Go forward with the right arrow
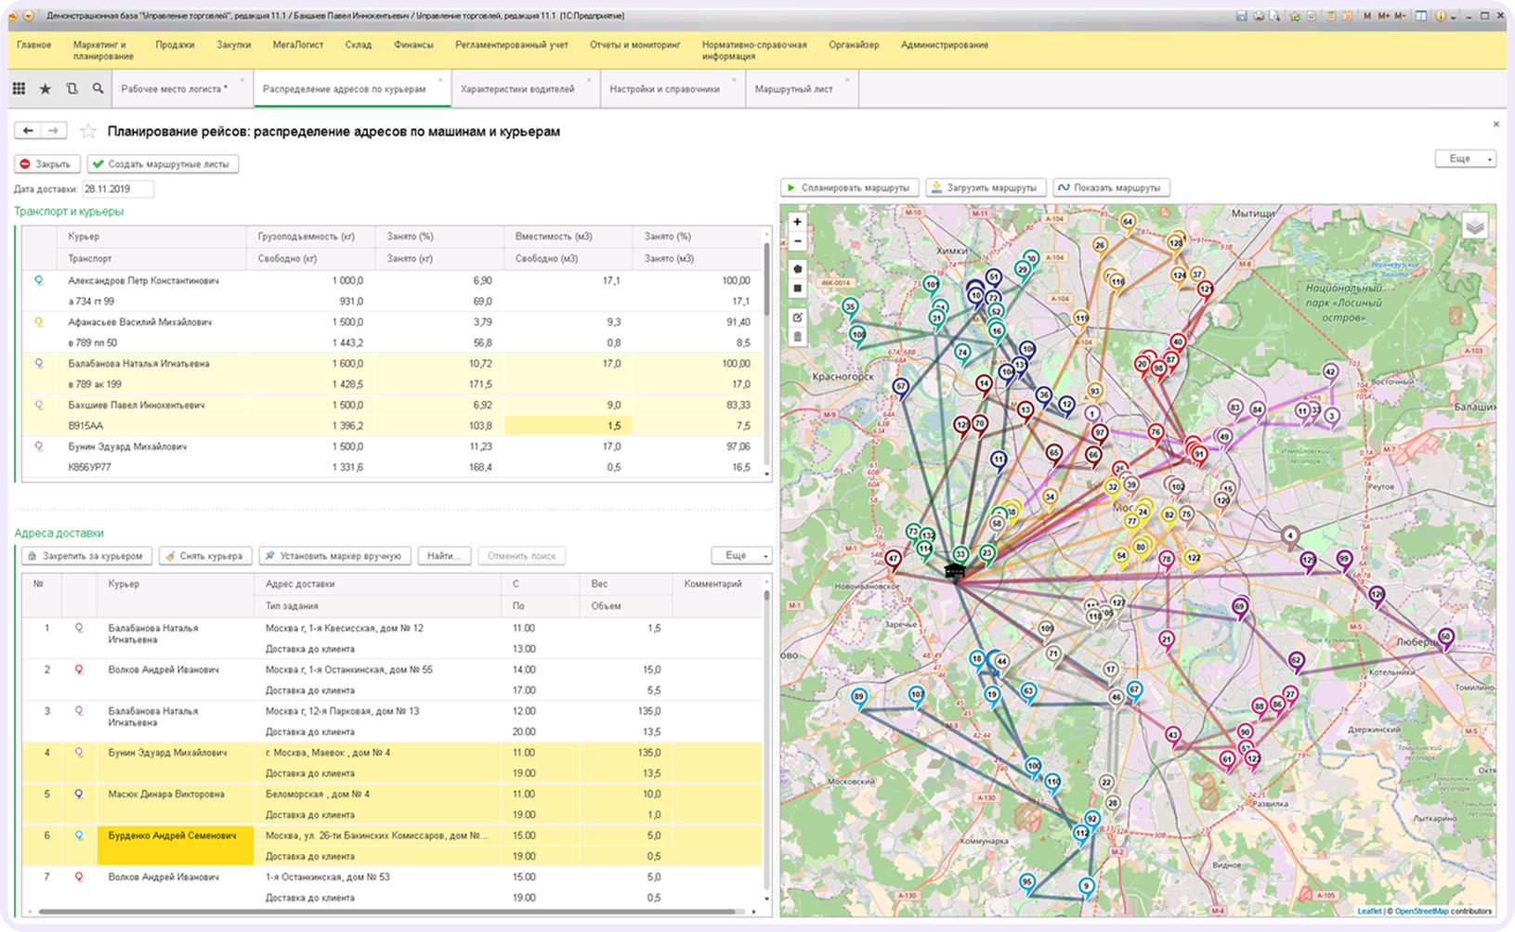The height and width of the screenshot is (932, 1515). pos(54,131)
